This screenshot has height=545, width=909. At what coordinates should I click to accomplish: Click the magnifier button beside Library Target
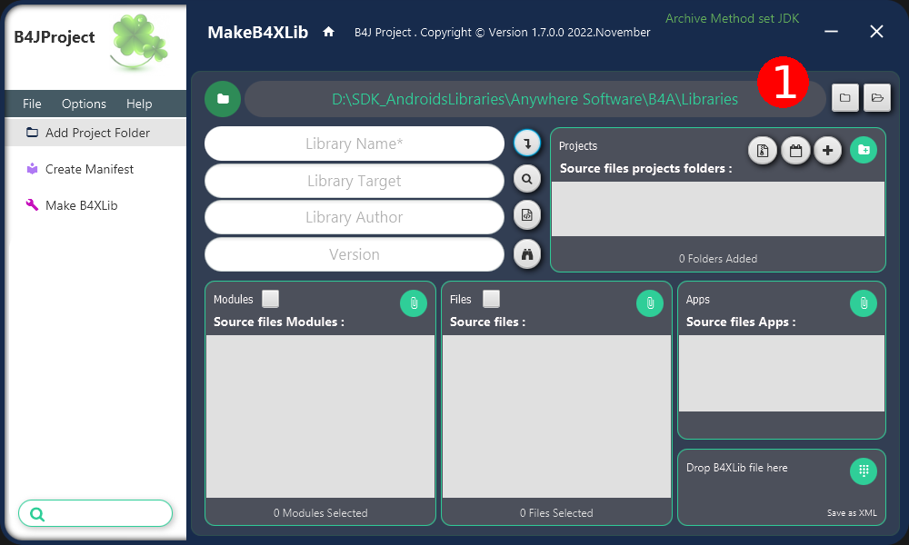(527, 179)
